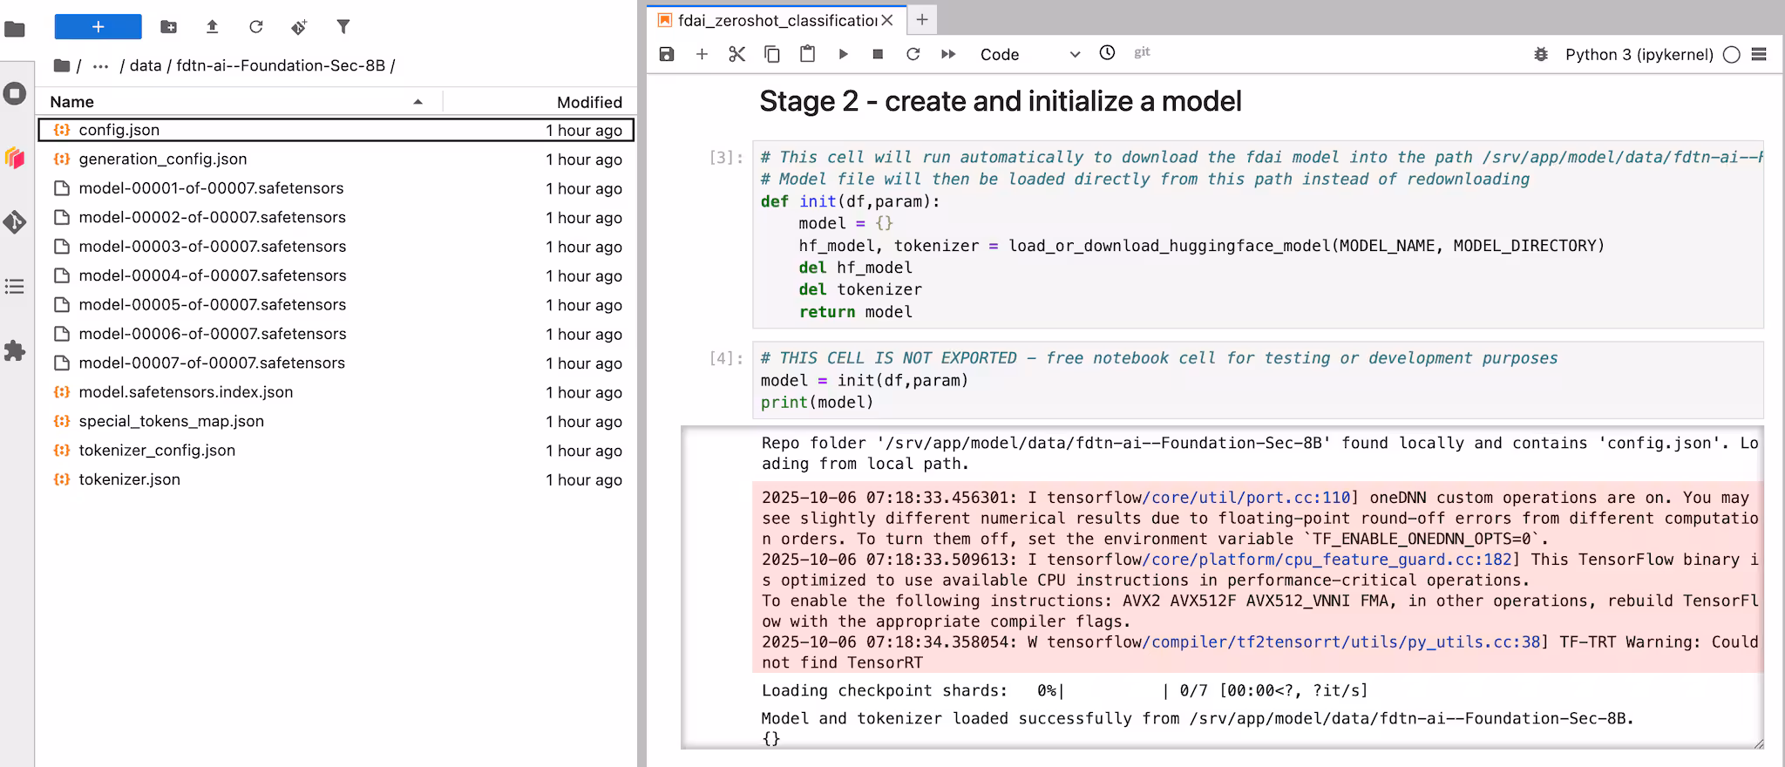Select the fdai_zeroshot_classification notebook tab
Viewport: 1785px width, 767px height.
pyautogui.click(x=776, y=20)
